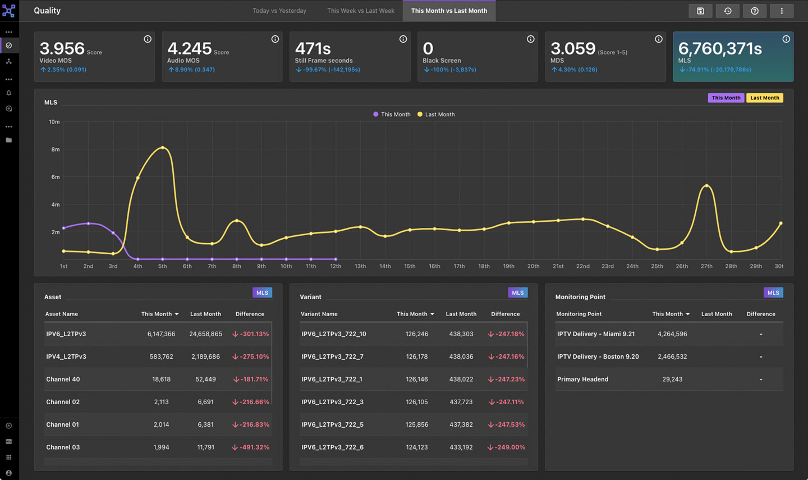Click the circular plus-search sidebar icon

pyautogui.click(x=9, y=109)
